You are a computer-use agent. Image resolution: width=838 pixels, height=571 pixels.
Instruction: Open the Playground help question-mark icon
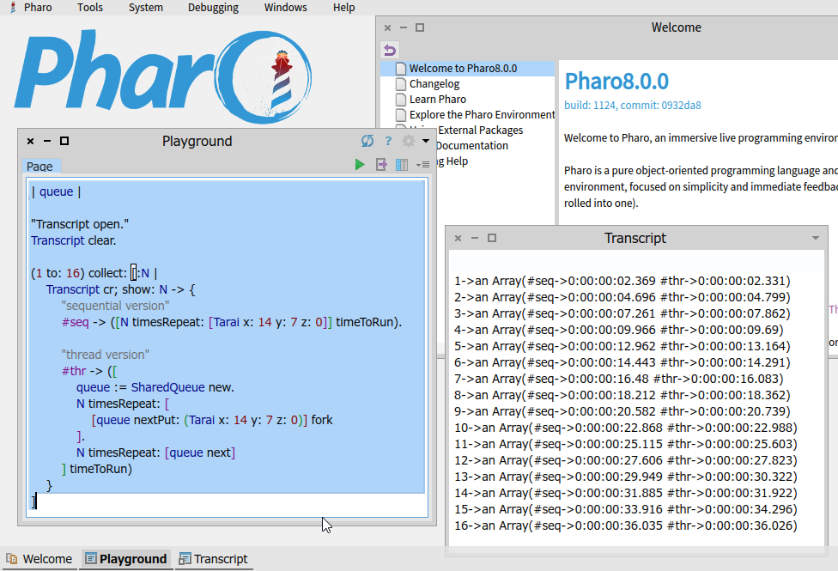[x=388, y=141]
